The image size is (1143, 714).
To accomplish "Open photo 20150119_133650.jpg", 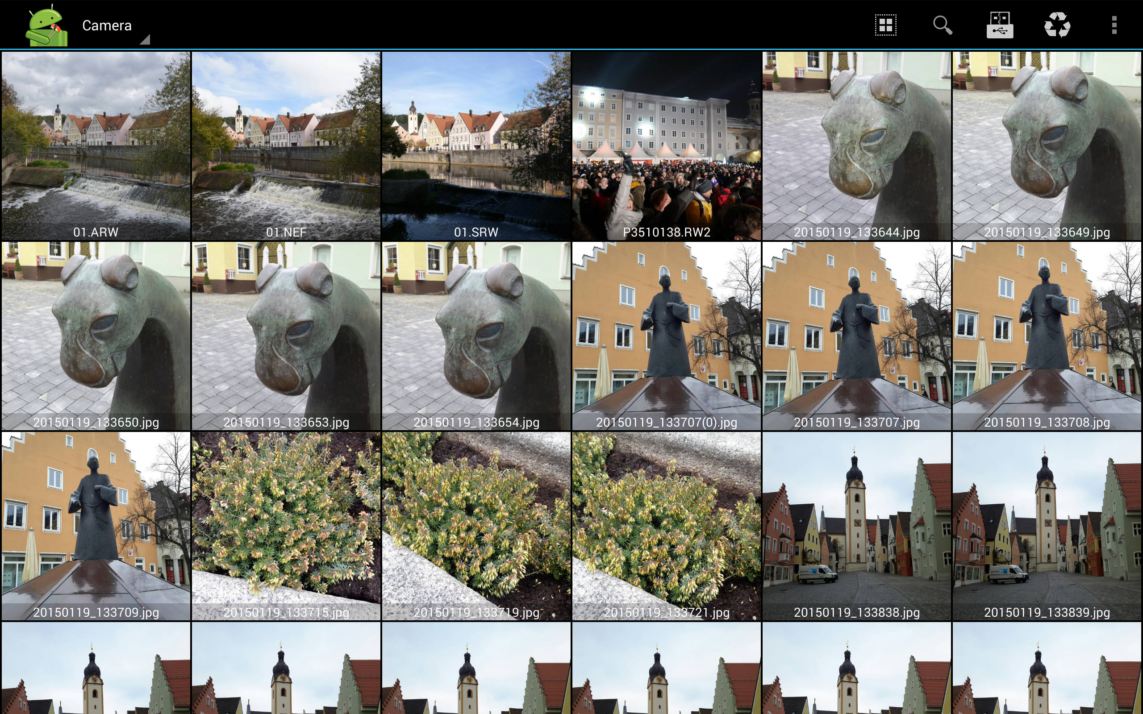I will tap(96, 336).
